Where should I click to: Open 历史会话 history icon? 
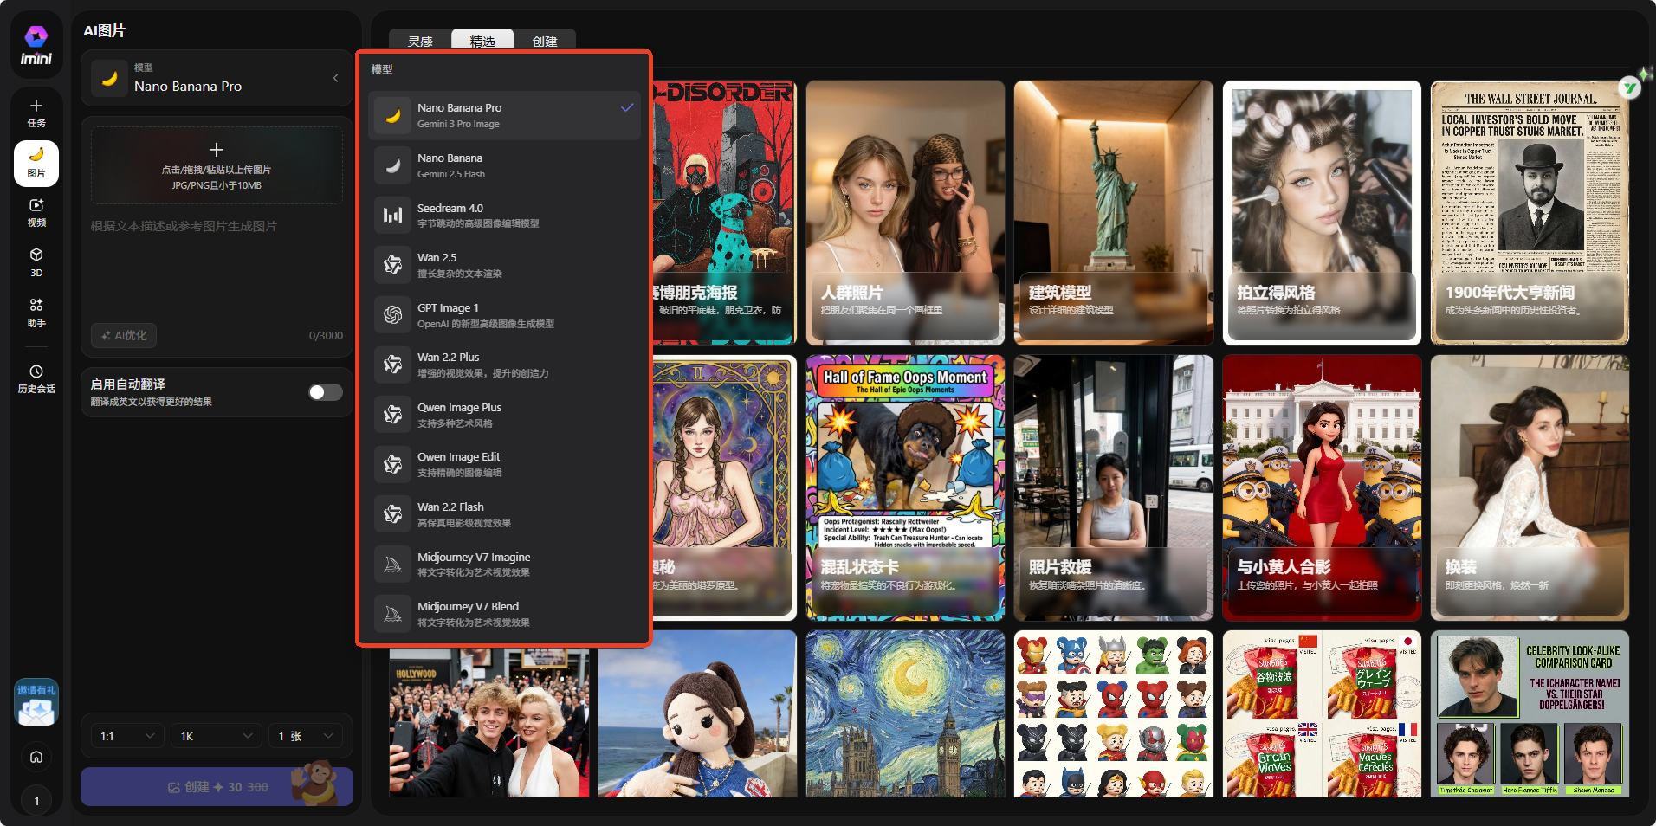36,378
